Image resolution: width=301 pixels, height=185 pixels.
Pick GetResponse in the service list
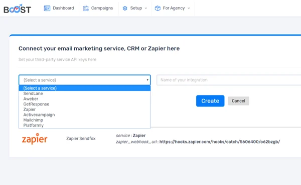click(x=85, y=104)
